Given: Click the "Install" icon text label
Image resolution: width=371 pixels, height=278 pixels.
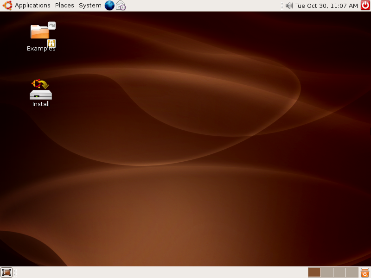Looking at the screenshot, I should [x=41, y=104].
